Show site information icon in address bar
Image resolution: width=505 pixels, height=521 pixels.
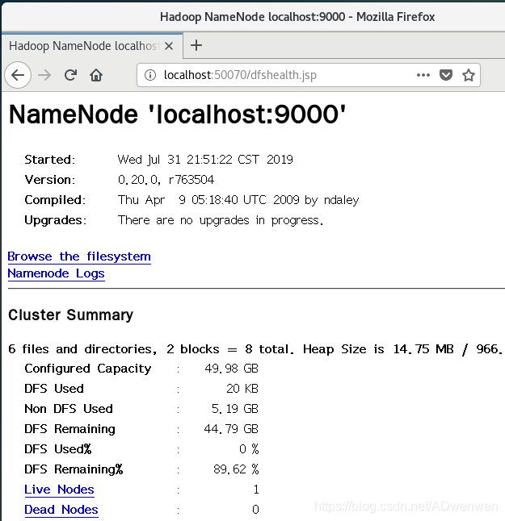tap(149, 75)
